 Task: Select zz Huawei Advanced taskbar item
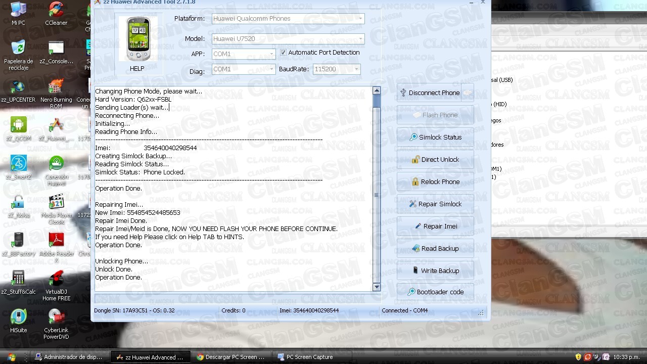150,357
